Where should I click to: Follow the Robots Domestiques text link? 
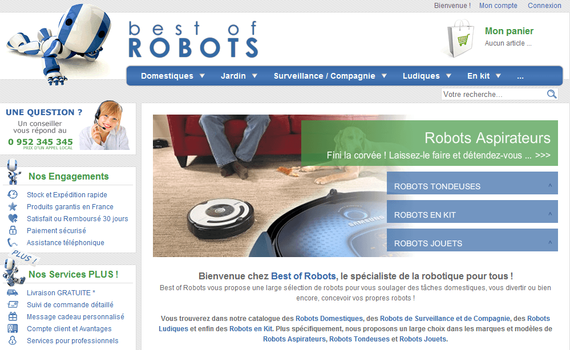[329, 319]
